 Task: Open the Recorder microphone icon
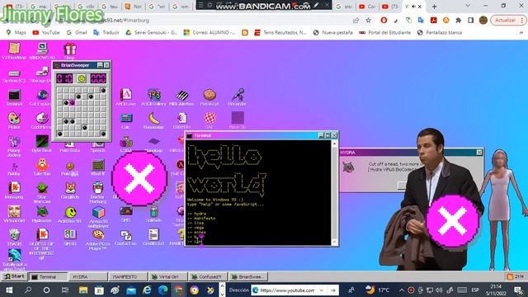[x=238, y=97]
